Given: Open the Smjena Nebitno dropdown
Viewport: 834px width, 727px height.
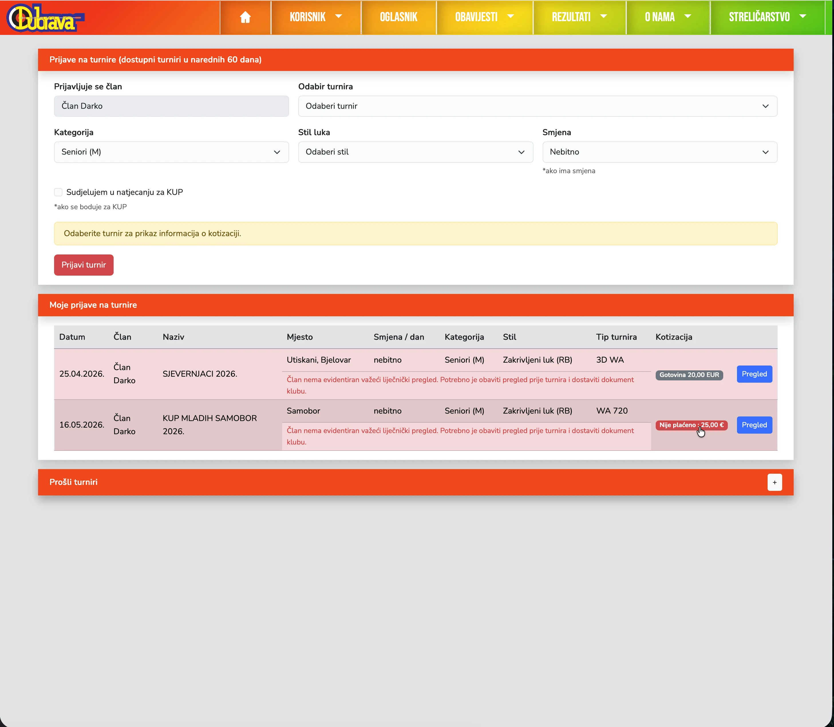Looking at the screenshot, I should coord(659,152).
